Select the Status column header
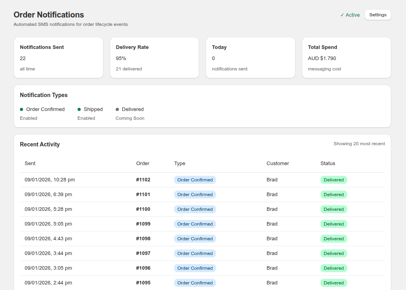 coord(328,163)
